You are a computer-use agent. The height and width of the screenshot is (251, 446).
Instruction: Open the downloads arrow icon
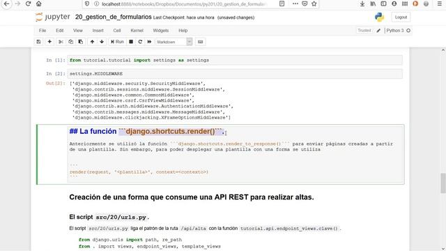click(362, 3)
